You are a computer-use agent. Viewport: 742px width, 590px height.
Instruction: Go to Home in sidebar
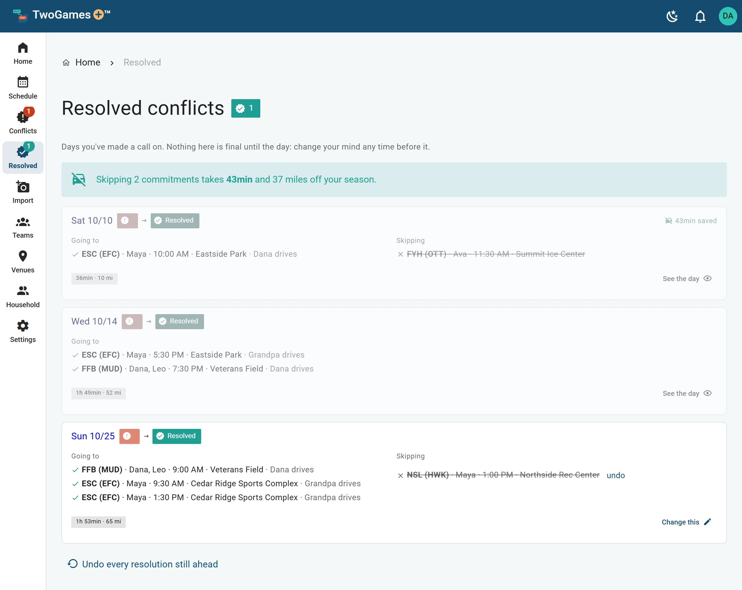(x=23, y=53)
